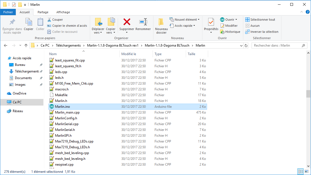Open the Nouvel élément dropdown
The width and height of the screenshot is (311, 175).
[184, 20]
